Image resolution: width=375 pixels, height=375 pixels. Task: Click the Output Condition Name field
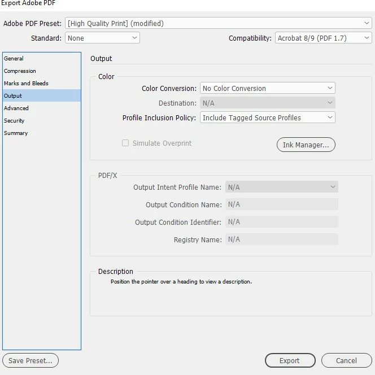pyautogui.click(x=281, y=204)
